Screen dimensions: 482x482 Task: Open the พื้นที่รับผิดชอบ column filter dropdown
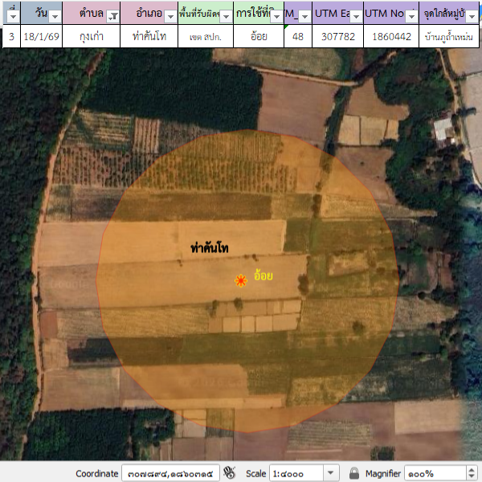click(227, 15)
